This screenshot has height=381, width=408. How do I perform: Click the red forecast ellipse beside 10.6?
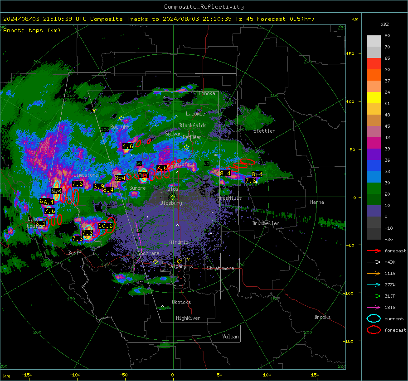tap(112, 225)
